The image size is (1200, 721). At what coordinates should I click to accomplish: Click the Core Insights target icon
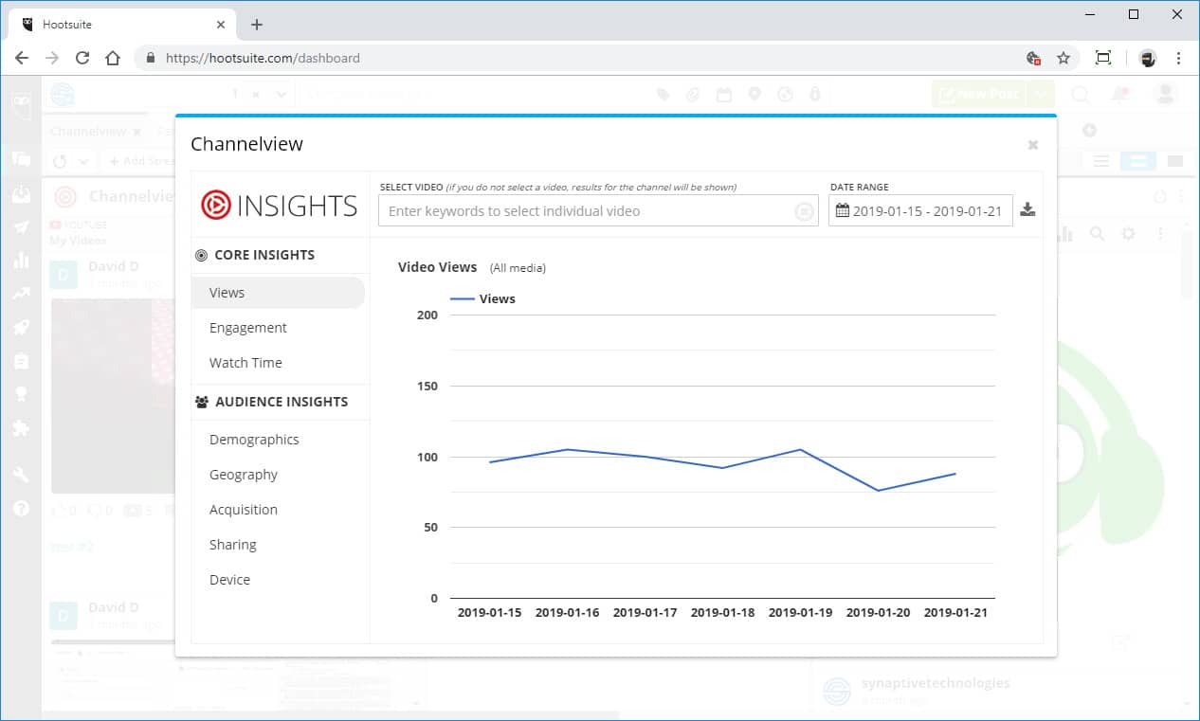[x=201, y=255]
